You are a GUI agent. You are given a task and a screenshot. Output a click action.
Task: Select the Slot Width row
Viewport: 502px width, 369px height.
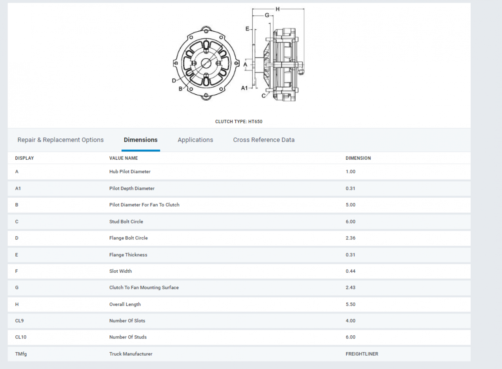click(120, 271)
